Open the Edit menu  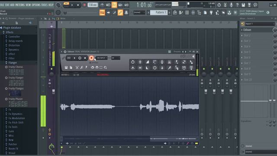coord(7,5)
